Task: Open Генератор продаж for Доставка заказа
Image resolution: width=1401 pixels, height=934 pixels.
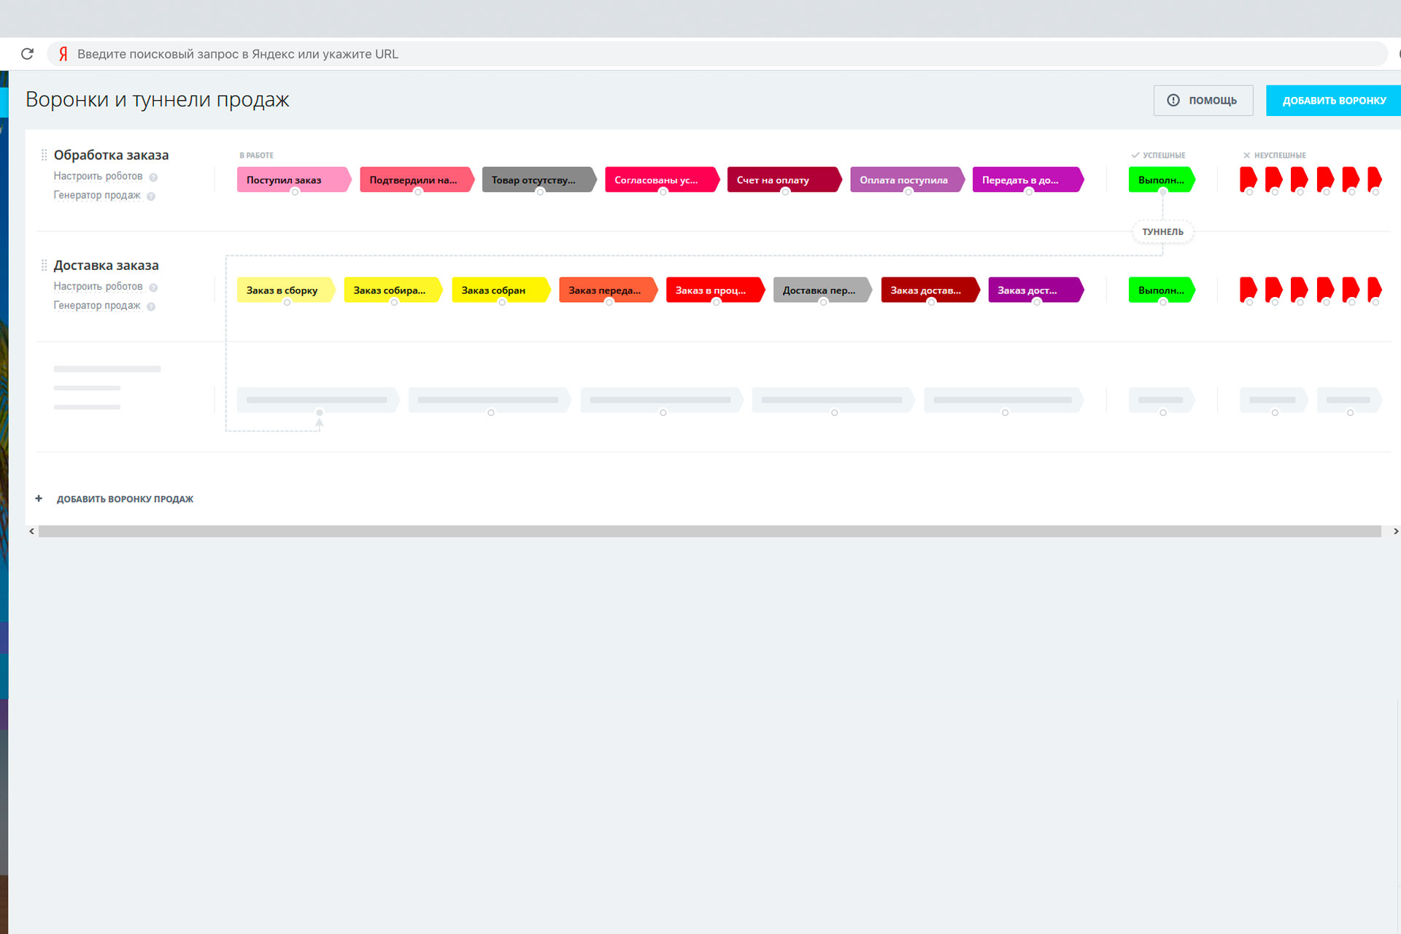Action: pyautogui.click(x=96, y=306)
